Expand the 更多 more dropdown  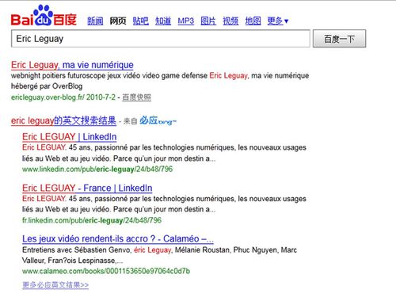pos(278,21)
